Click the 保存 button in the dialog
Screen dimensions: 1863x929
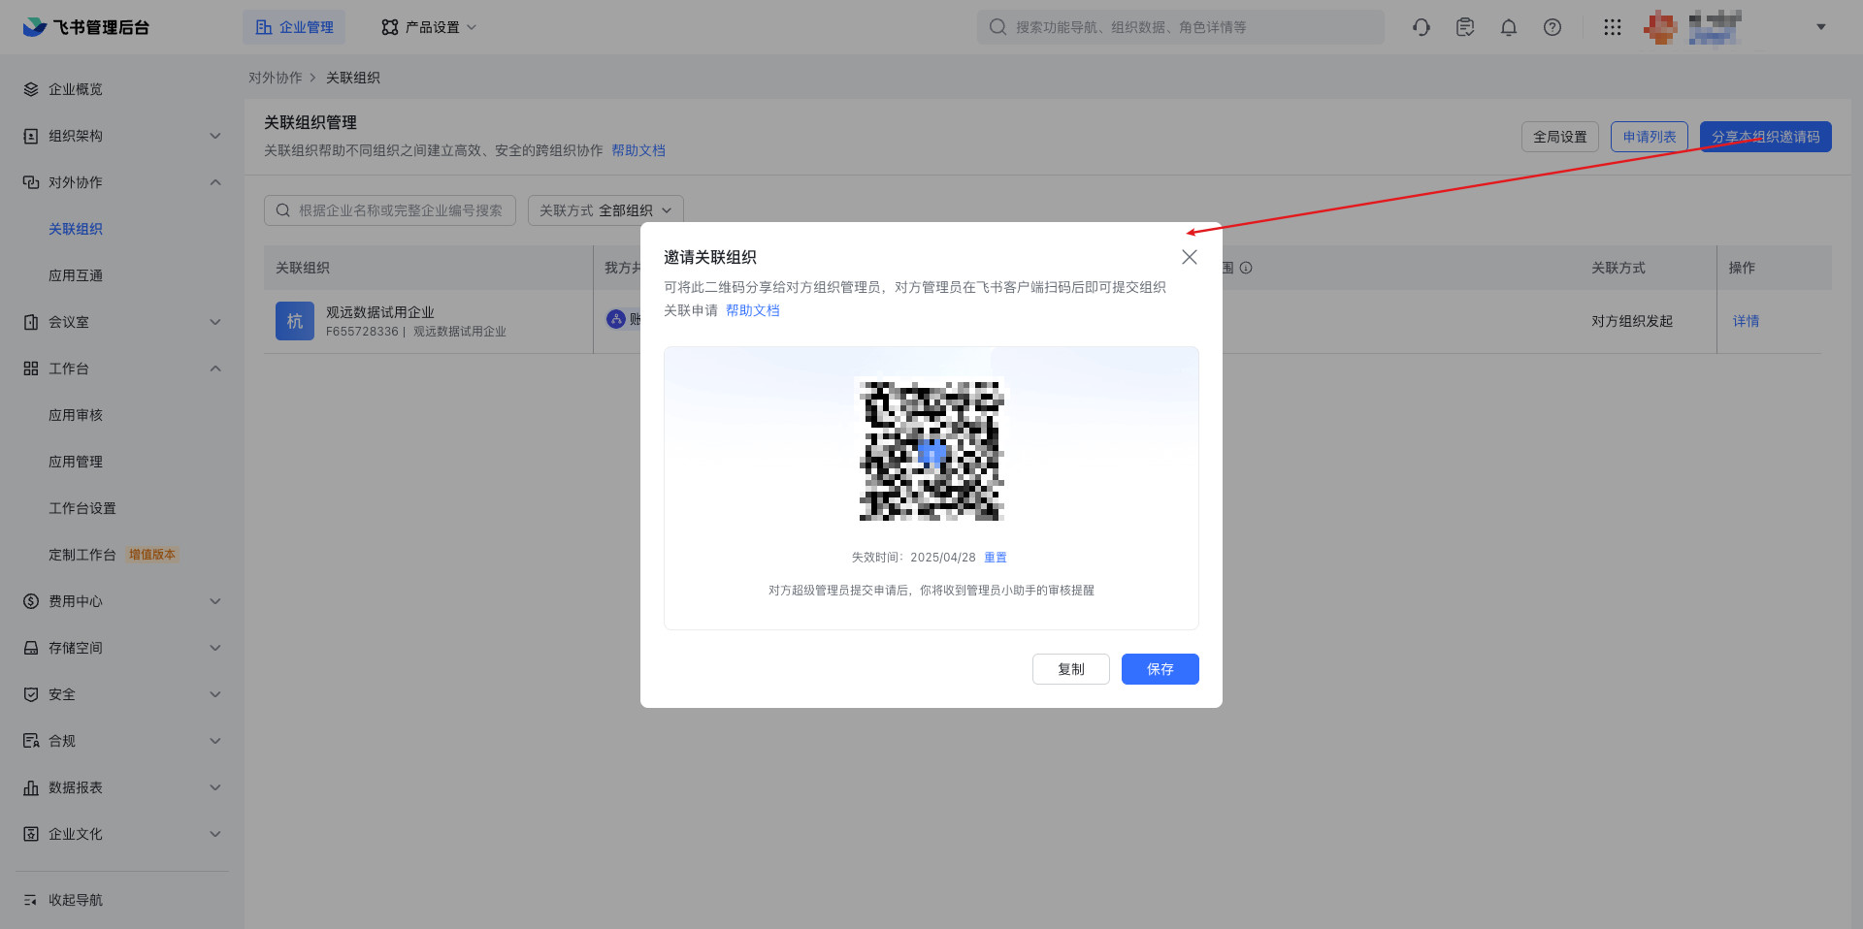pos(1160,669)
